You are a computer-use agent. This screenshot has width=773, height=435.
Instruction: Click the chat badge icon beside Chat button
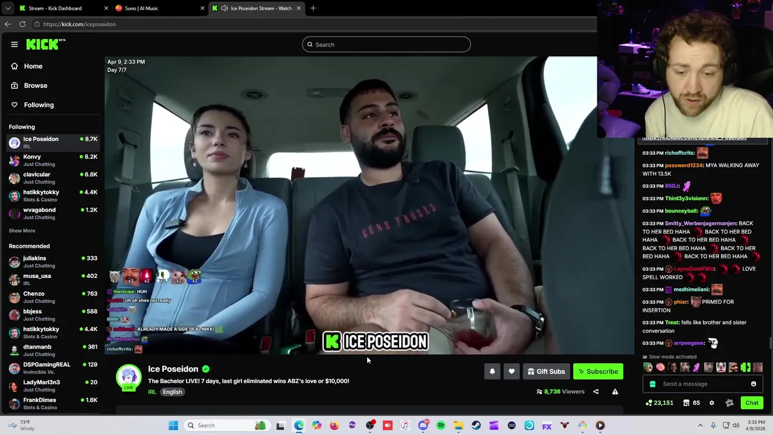pyautogui.click(x=730, y=403)
